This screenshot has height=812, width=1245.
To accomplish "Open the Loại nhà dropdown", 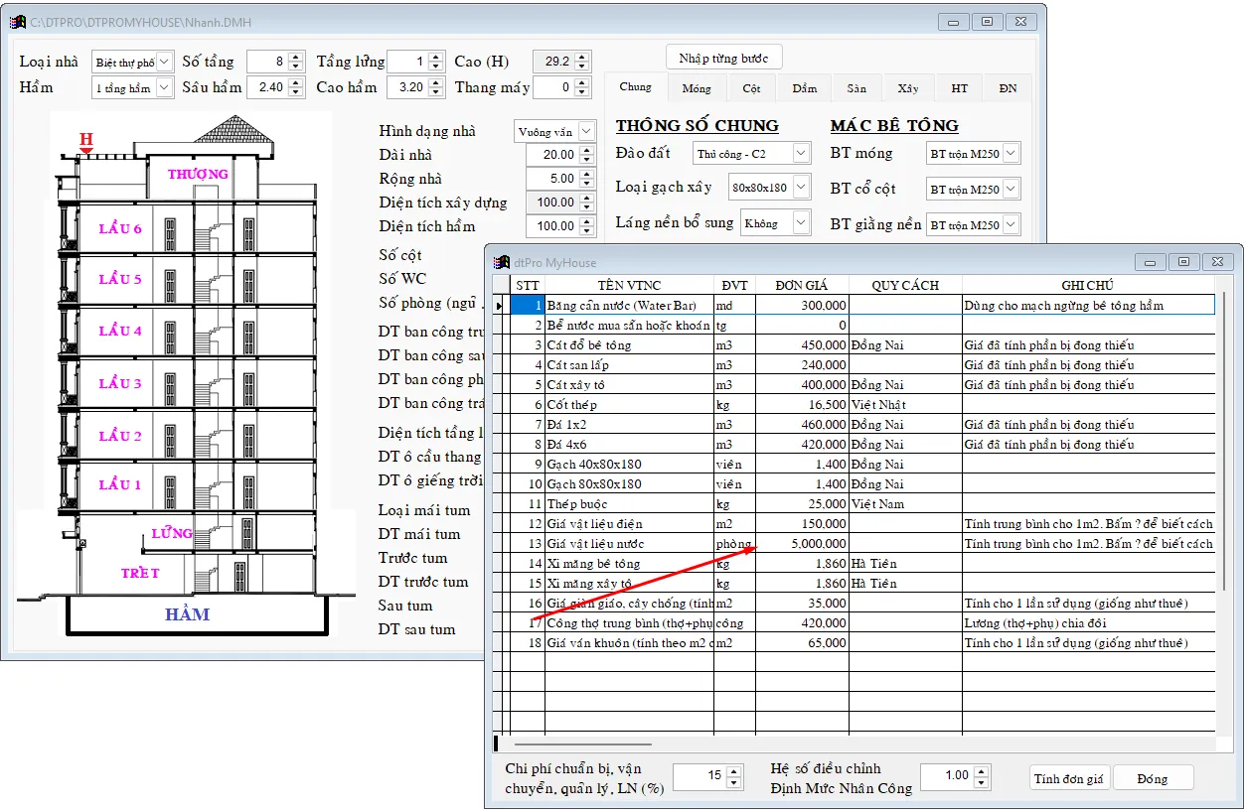I will point(164,63).
